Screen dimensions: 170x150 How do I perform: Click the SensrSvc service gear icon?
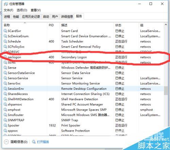click(5, 83)
